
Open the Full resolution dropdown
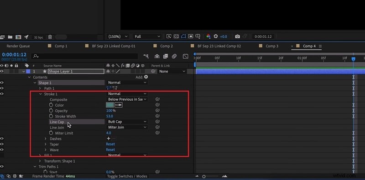[x=147, y=36]
